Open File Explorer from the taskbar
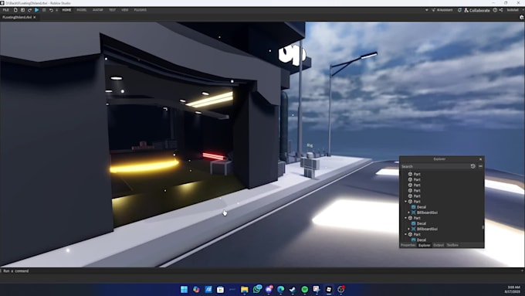Screen dimensions: 525x296 [x=245, y=289]
